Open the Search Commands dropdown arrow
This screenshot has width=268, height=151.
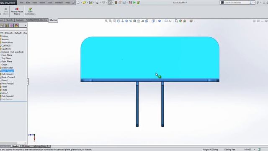tap(254, 3)
